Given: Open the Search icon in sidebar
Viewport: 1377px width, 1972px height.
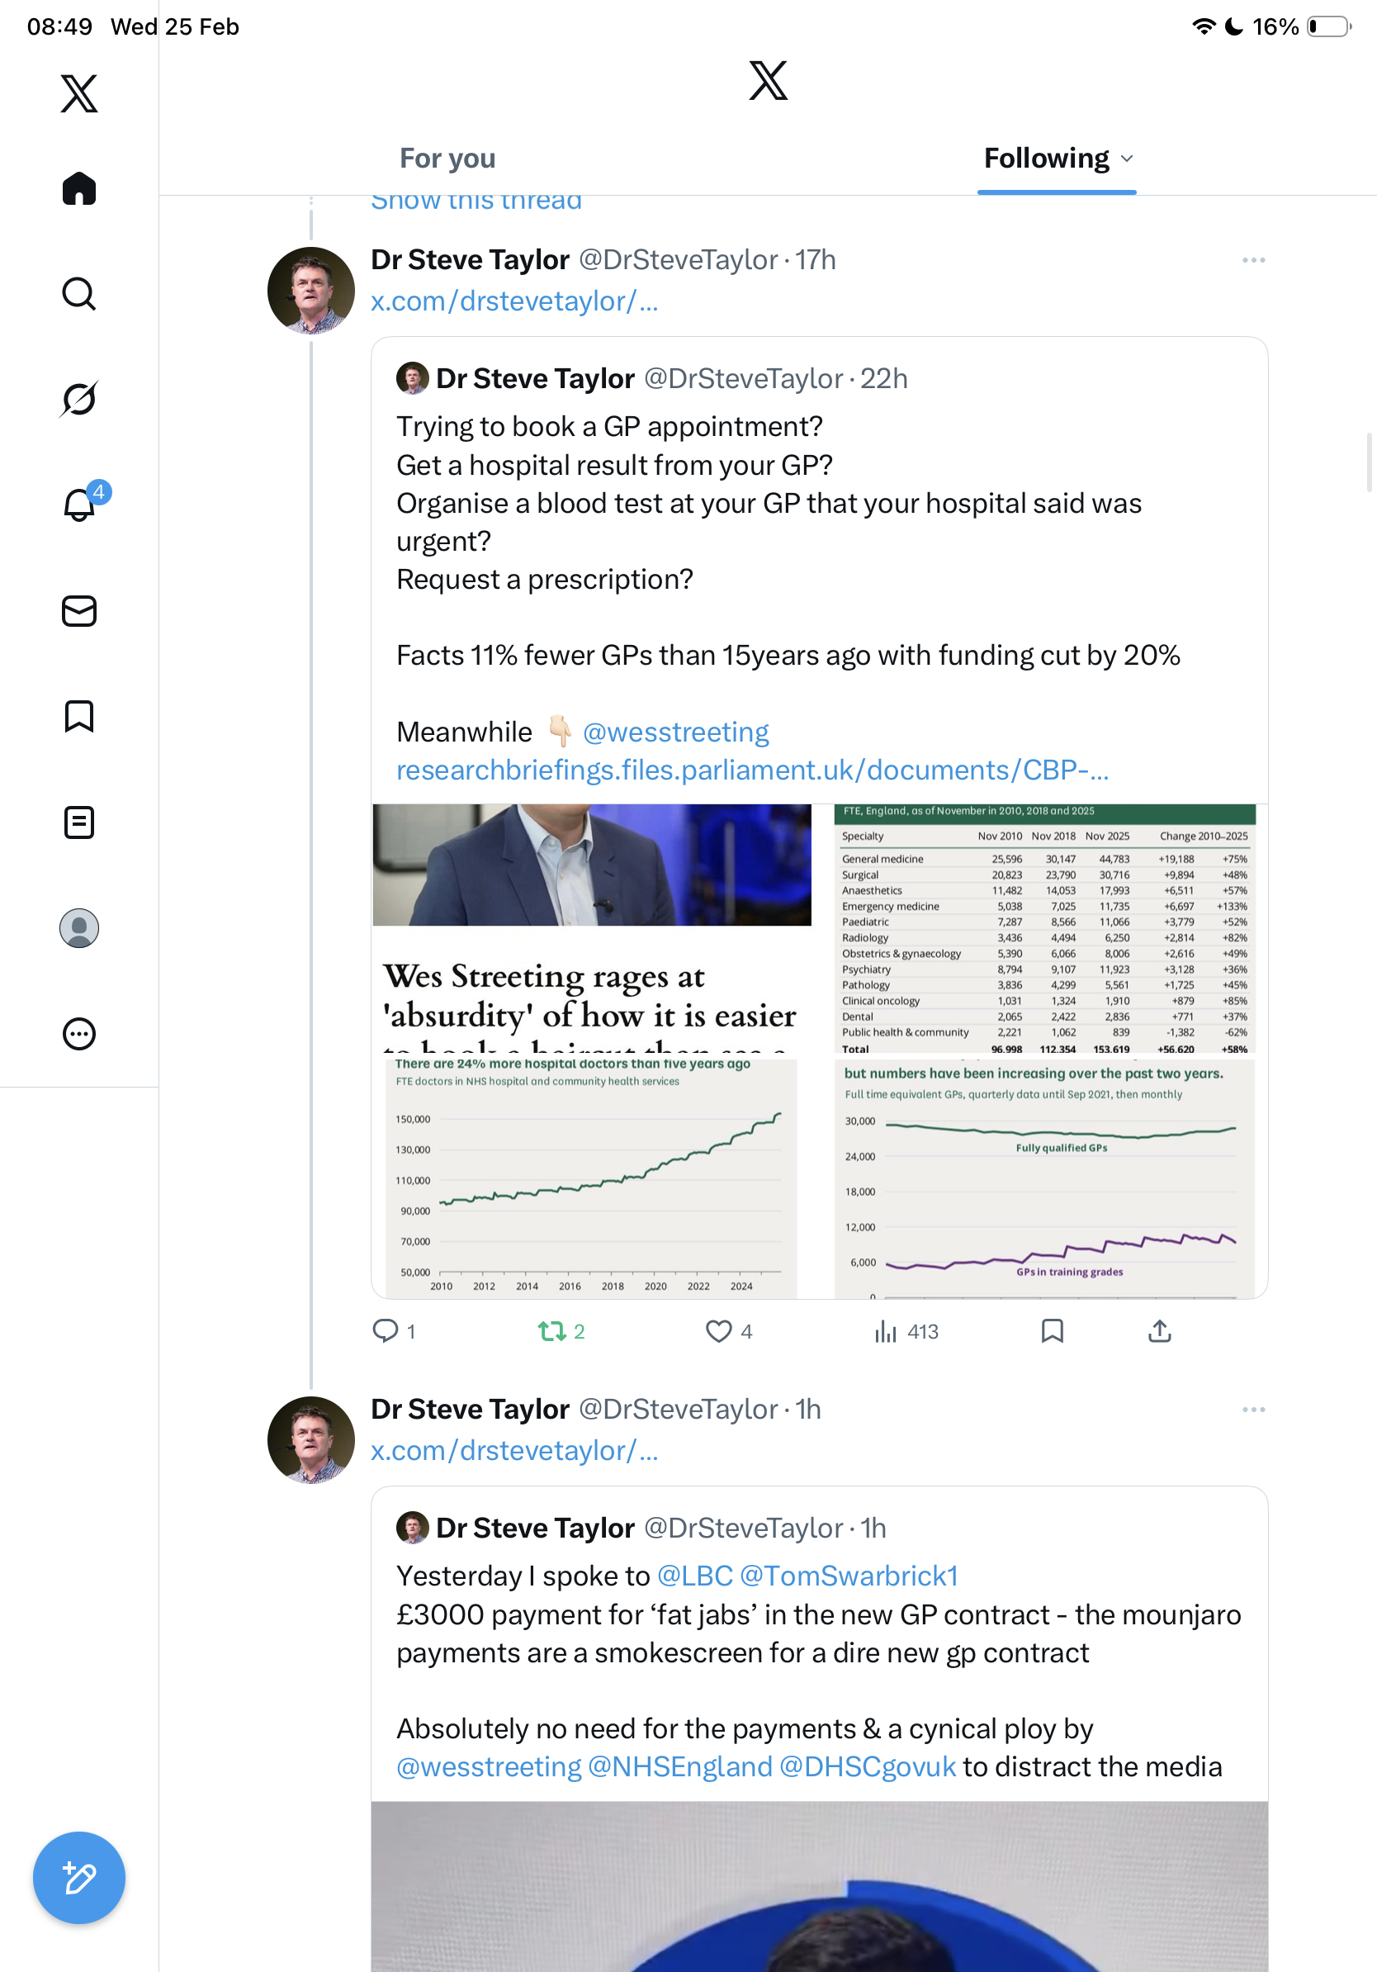Looking at the screenshot, I should pyautogui.click(x=79, y=294).
